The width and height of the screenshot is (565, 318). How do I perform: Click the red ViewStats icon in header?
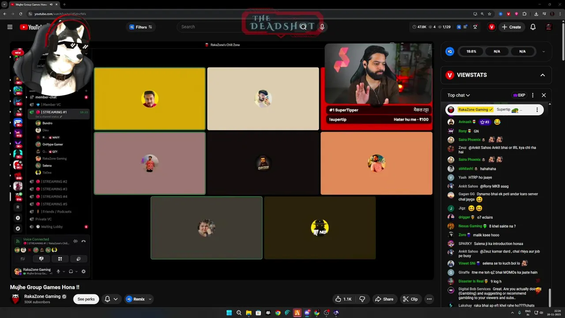click(492, 27)
